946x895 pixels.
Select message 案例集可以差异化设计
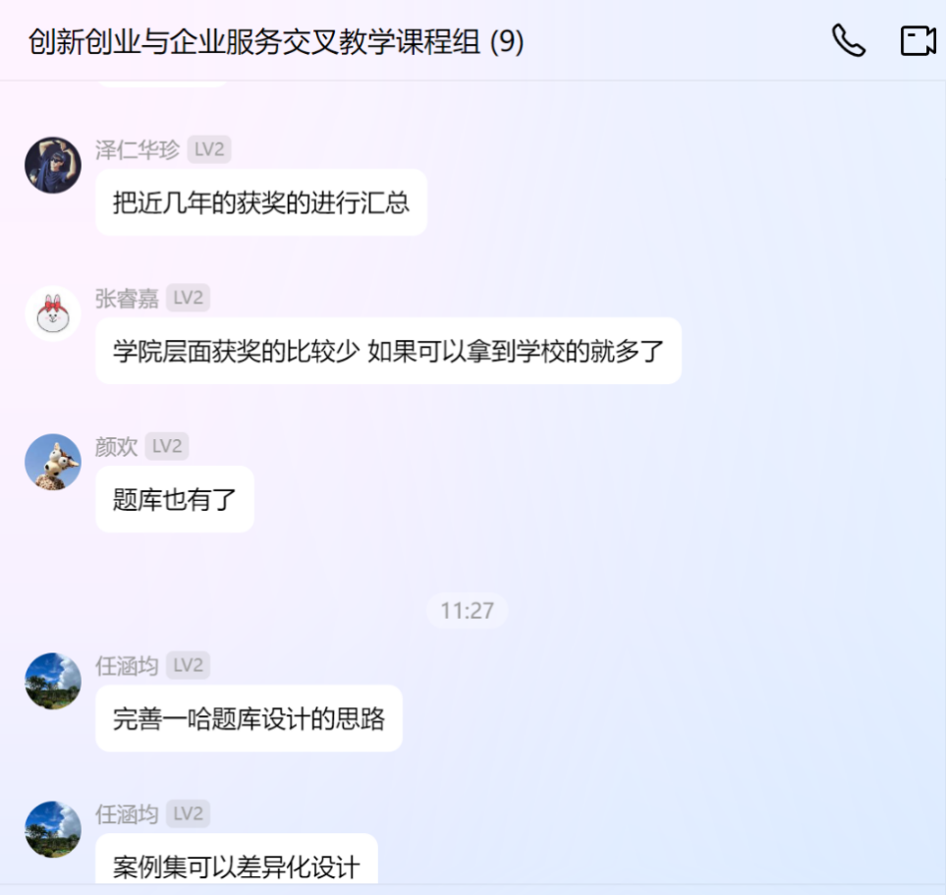tap(237, 860)
